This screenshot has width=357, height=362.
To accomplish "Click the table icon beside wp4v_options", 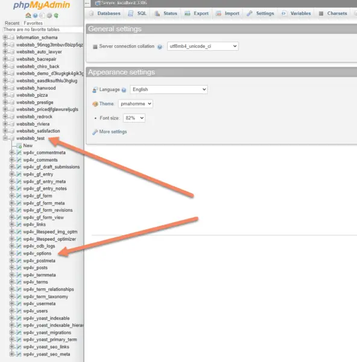I will pyautogui.click(x=19, y=253).
